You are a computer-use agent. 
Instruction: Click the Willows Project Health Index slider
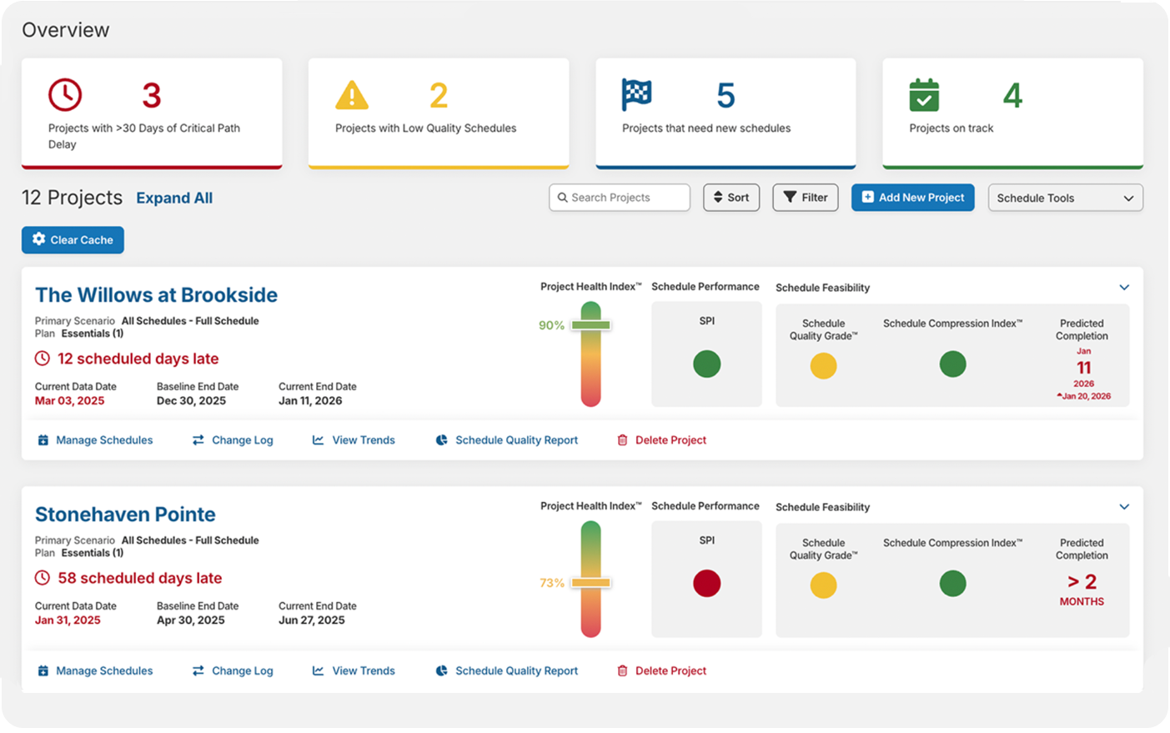click(591, 325)
